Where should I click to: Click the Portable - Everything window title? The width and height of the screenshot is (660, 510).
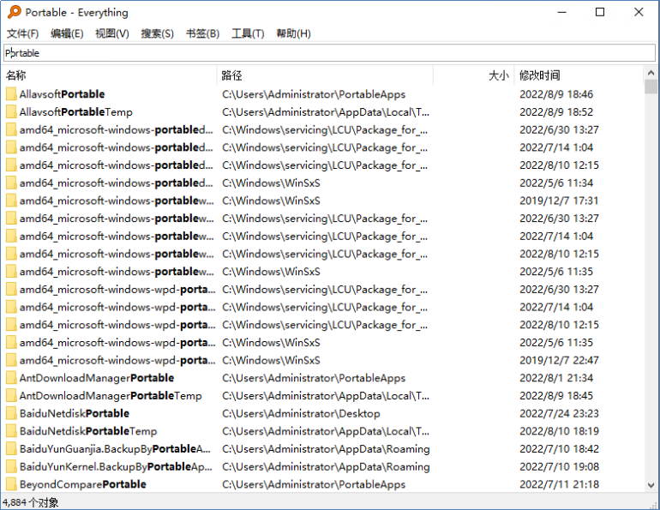pyautogui.click(x=76, y=12)
